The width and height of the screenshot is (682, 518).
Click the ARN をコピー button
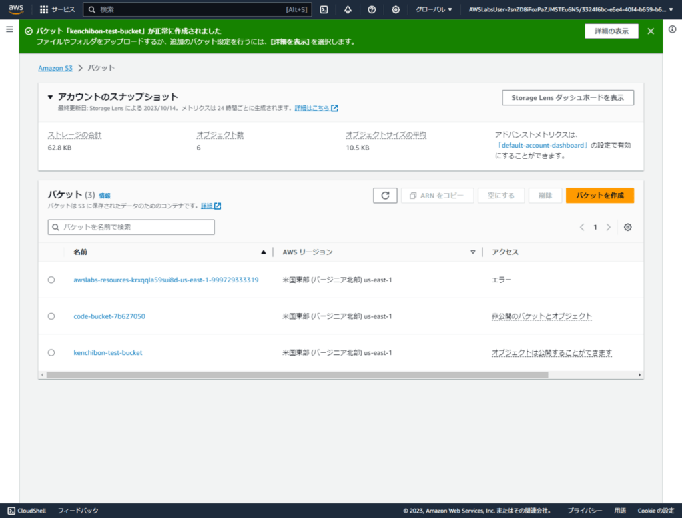[x=437, y=196]
